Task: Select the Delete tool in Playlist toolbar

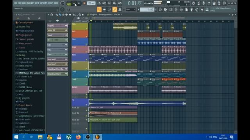Action: pos(63,15)
